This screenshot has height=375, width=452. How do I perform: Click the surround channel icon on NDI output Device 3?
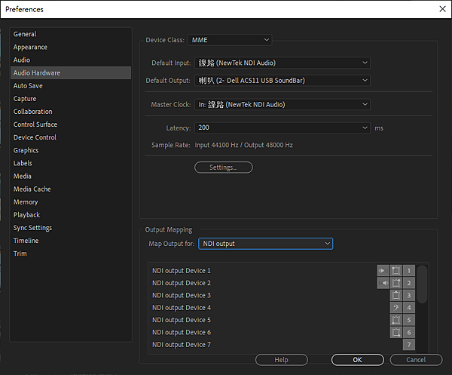(x=396, y=295)
